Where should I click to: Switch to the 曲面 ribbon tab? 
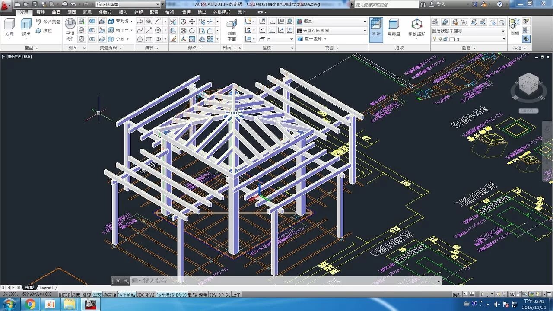tap(56, 13)
